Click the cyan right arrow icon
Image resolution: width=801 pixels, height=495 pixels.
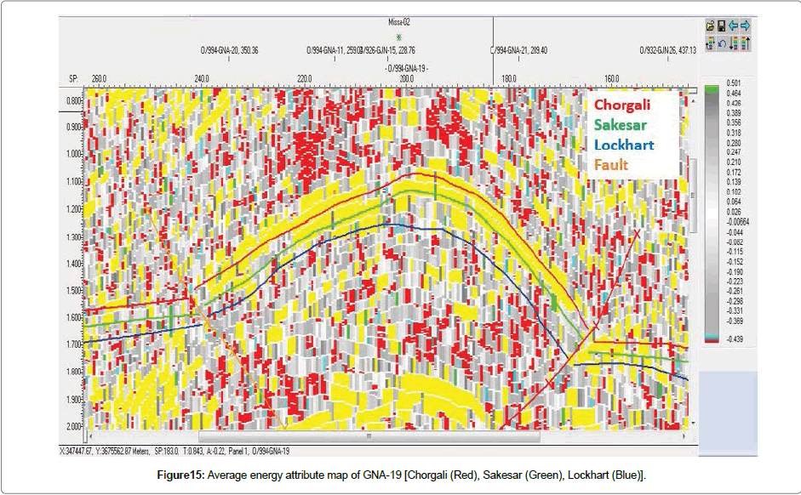[745, 26]
